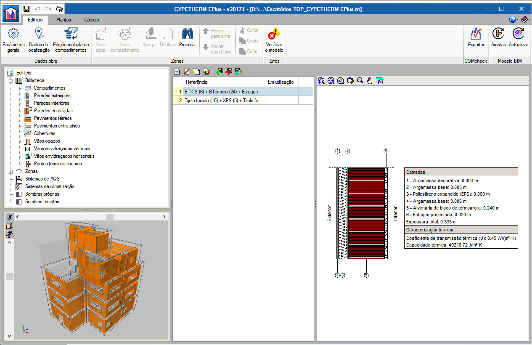This screenshot has height=345, width=532.
Task: Open Dados da localização
Action: tap(39, 40)
